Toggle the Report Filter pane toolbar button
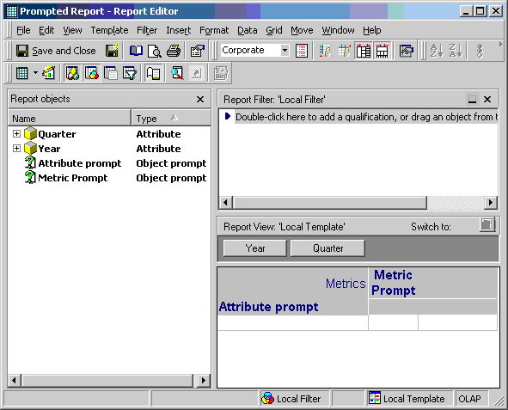508x410 pixels. tap(92, 73)
